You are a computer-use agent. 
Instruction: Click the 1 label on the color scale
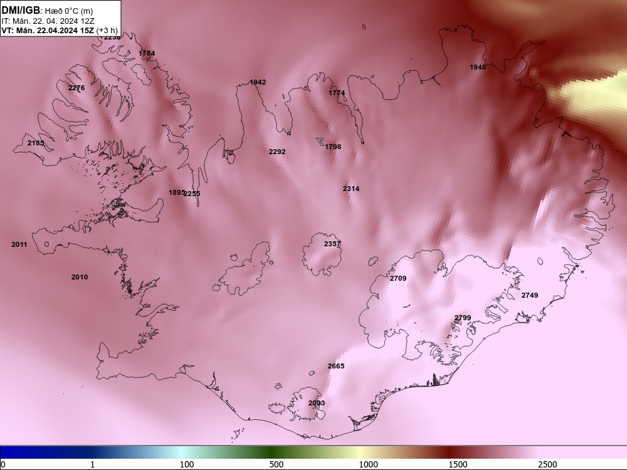(92, 464)
